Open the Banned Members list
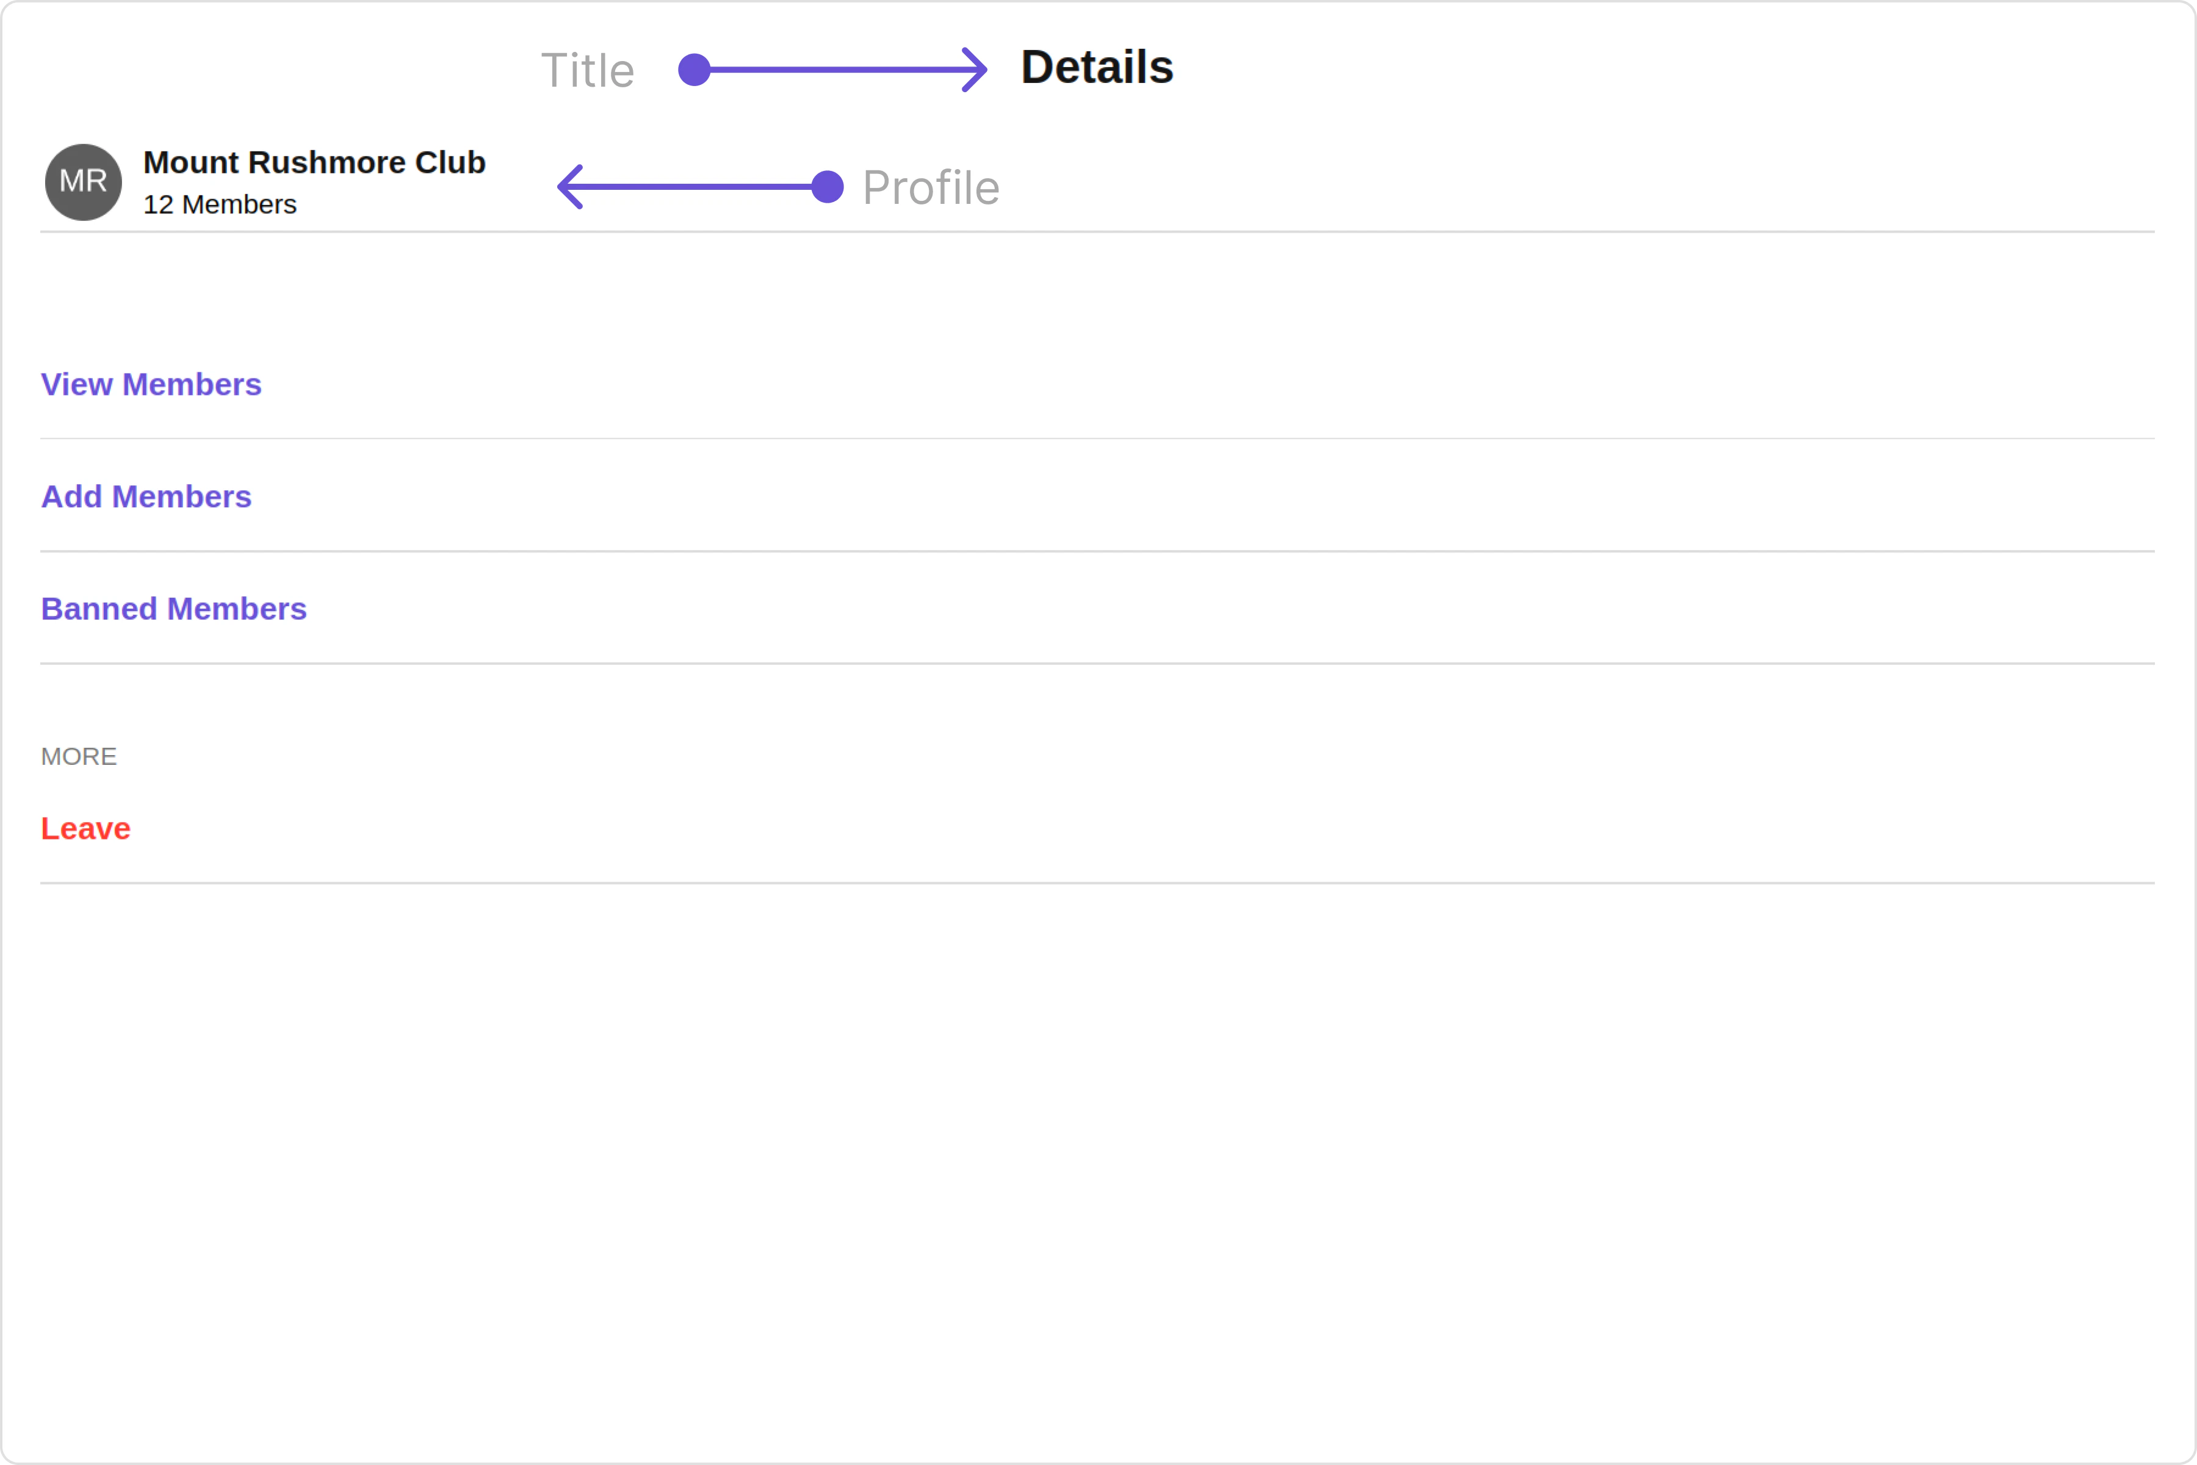 pyautogui.click(x=174, y=609)
